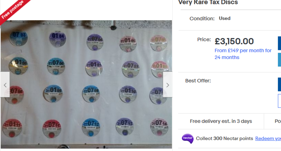Click the white outlined button below Best Offer

click(279, 101)
